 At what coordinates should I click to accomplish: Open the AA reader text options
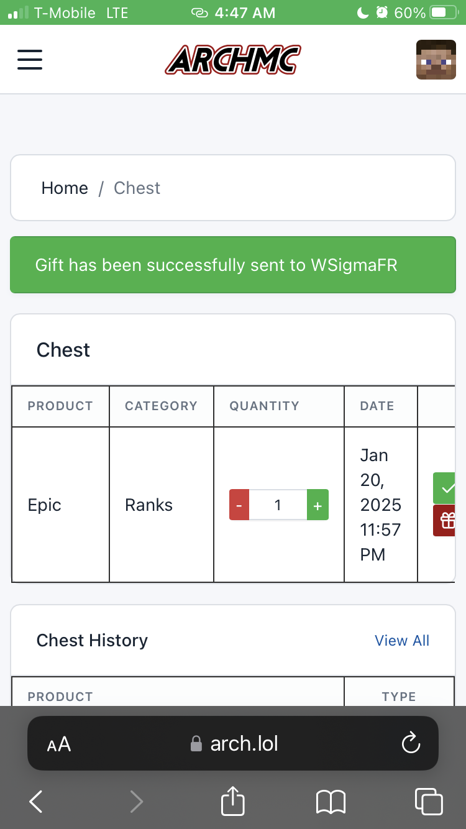pos(59,744)
